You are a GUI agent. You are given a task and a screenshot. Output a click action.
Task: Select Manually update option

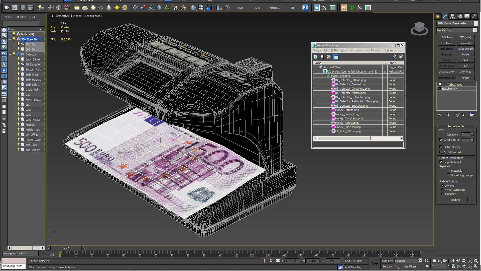point(442,194)
